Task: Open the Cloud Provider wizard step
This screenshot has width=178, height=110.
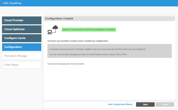Action: (22, 20)
